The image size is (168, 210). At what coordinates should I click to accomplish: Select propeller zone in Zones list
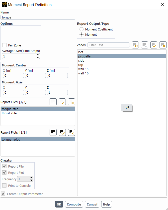pos(122,56)
